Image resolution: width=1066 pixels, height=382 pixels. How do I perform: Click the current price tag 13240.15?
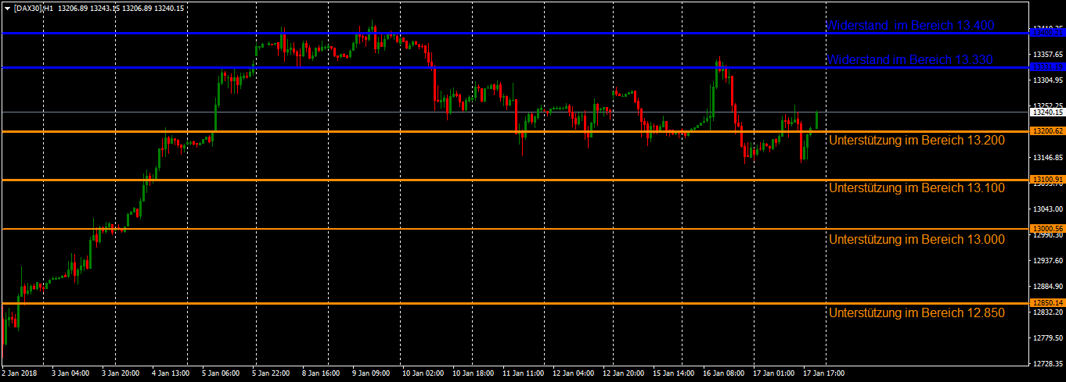tap(1047, 112)
